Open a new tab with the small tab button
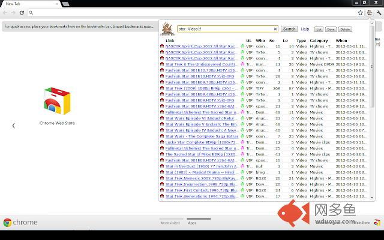This screenshot has width=384, height=240. [x=65, y=4]
